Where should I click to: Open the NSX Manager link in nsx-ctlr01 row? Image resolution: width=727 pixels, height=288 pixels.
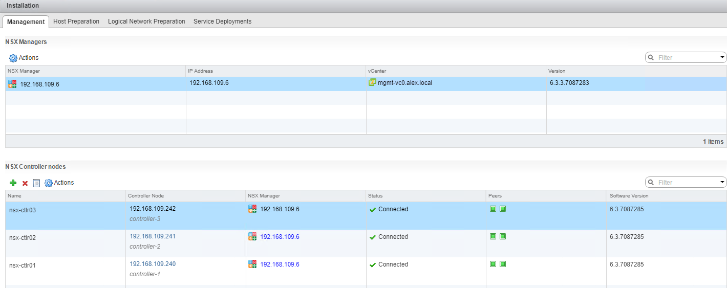pyautogui.click(x=280, y=264)
